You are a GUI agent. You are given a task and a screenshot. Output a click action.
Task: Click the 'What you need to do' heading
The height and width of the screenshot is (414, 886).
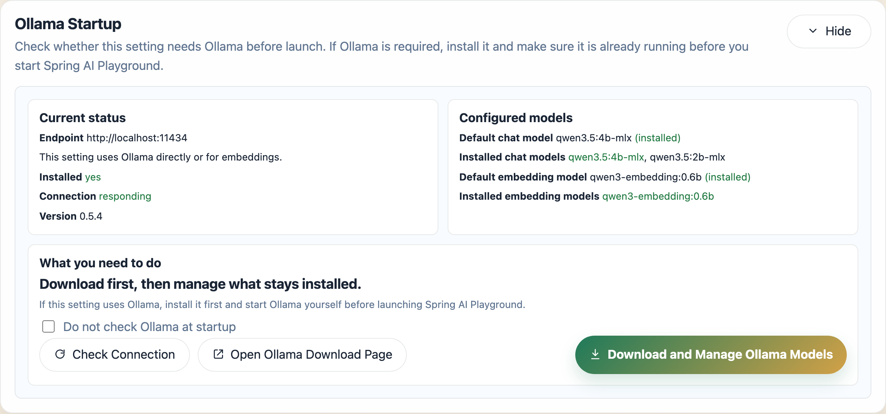(x=100, y=263)
